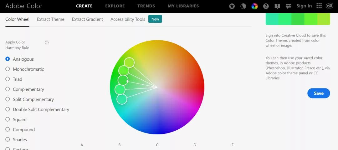338x150 pixels.
Task: Click the fourth handle from top on wheel
Action: (120, 89)
